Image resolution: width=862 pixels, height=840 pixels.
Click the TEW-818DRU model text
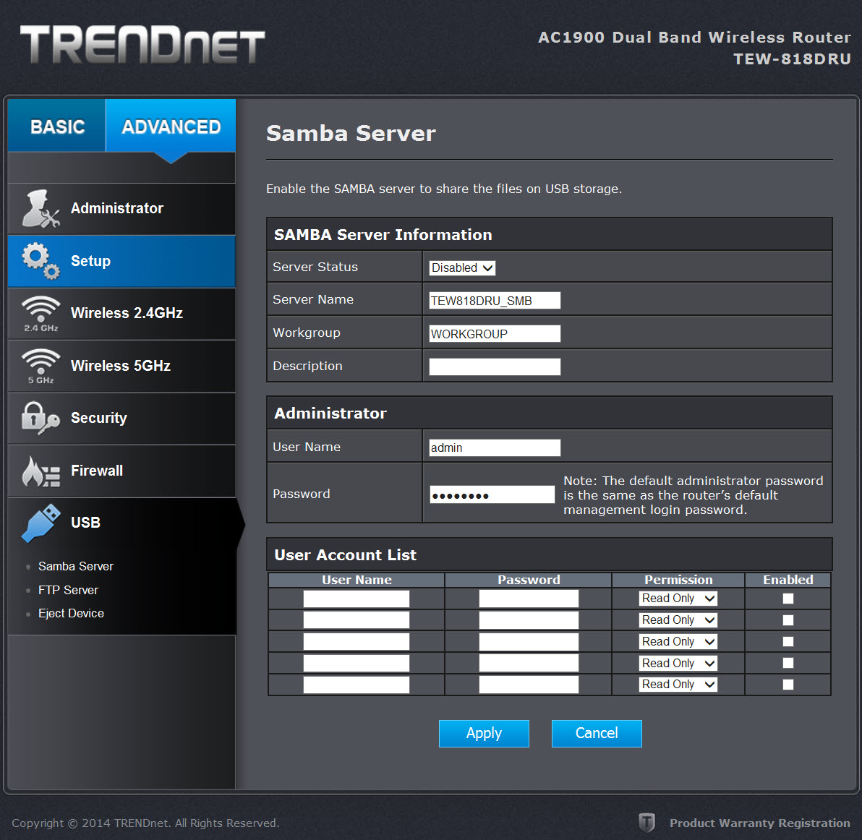pyautogui.click(x=792, y=59)
